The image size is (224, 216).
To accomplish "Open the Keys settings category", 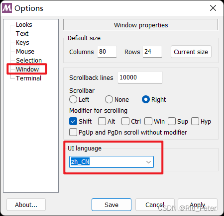I will pyautogui.click(x=22, y=43).
